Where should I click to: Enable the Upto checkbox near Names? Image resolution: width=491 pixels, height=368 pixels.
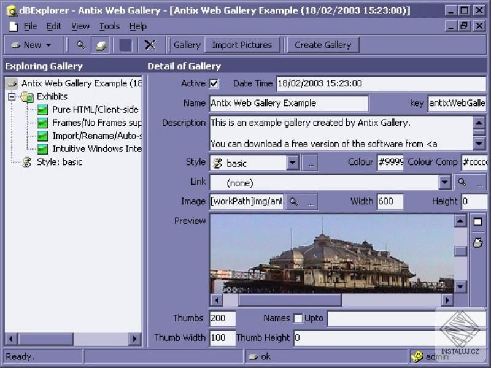coord(297,318)
